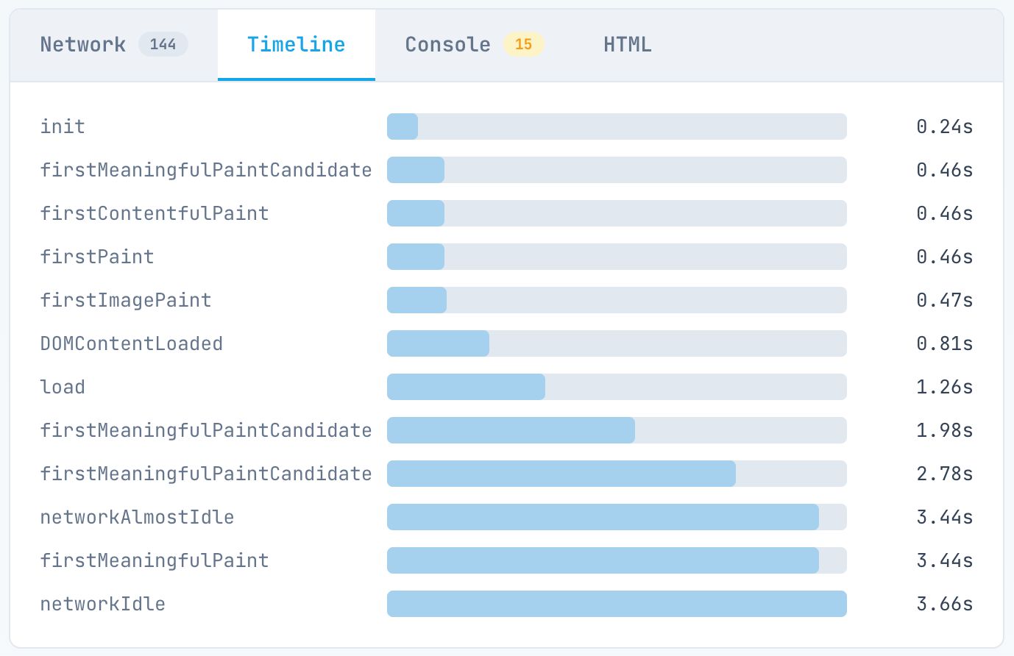Select the firstImagePaint event label
This screenshot has width=1014, height=656.
tap(126, 300)
